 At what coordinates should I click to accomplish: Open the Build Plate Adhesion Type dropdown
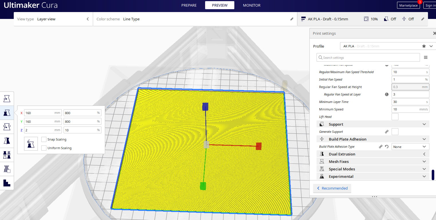(x=411, y=147)
